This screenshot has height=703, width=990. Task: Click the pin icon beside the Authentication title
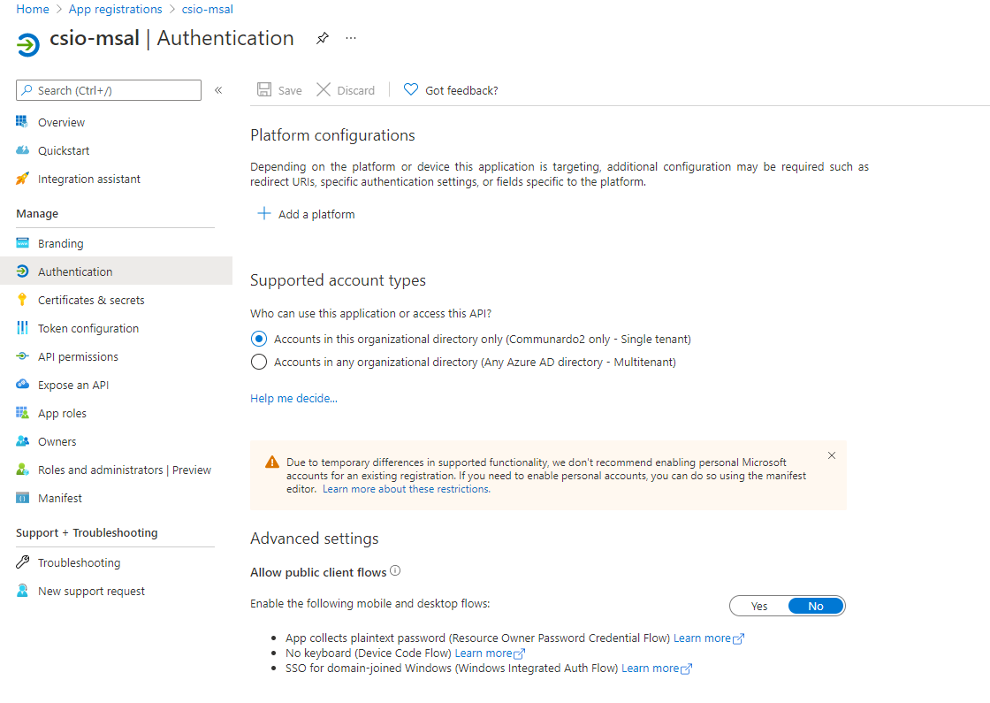[323, 39]
